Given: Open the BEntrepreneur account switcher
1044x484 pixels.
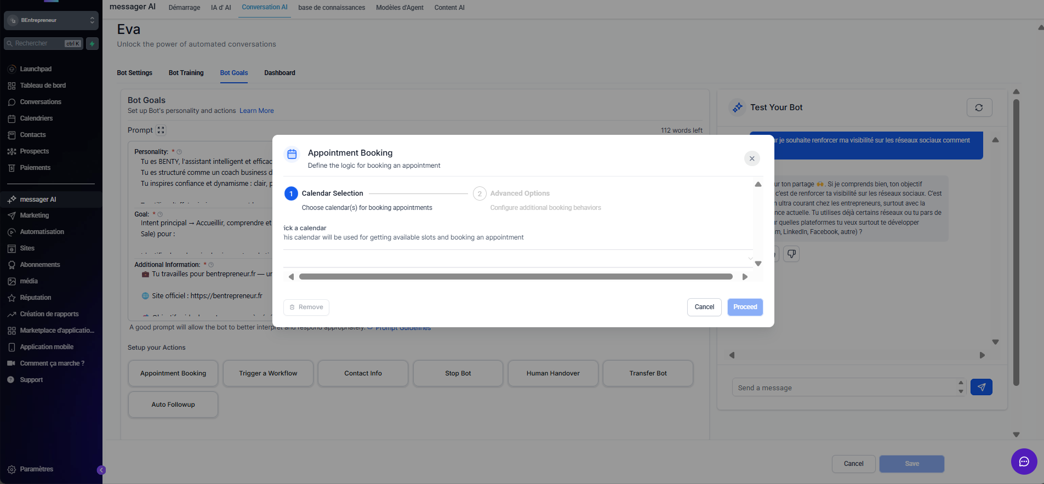Looking at the screenshot, I should (x=51, y=20).
